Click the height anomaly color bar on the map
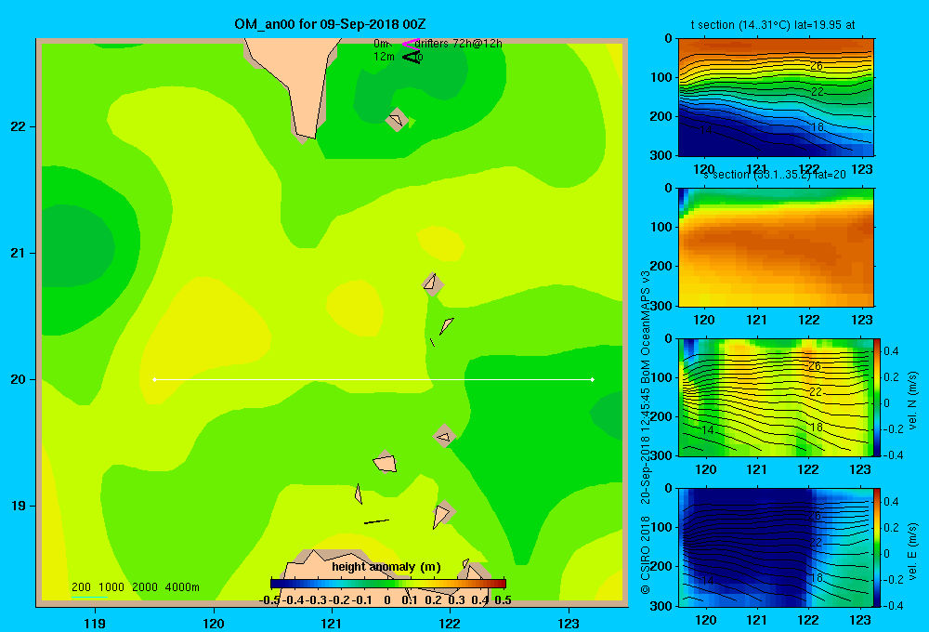This screenshot has height=632, width=929. [388, 584]
